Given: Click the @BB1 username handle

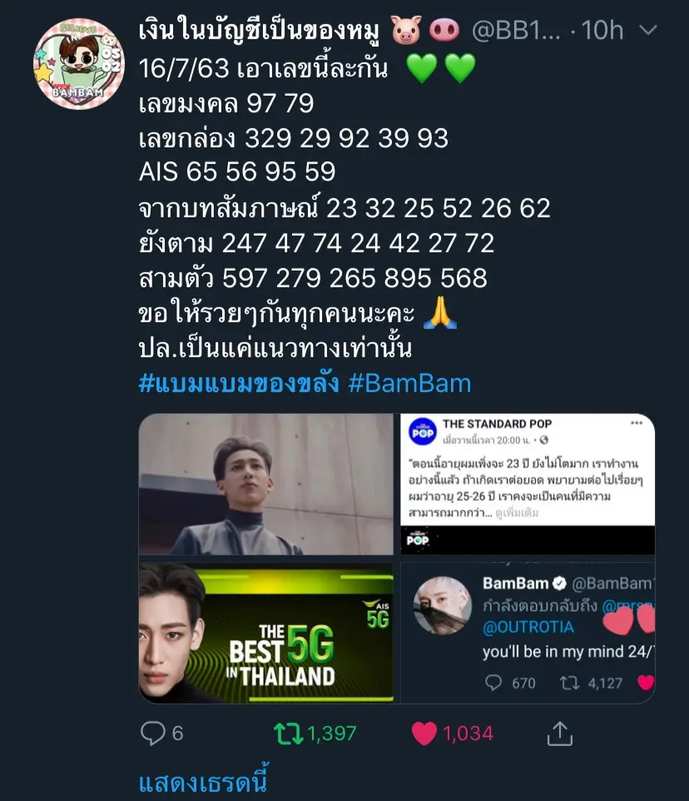Looking at the screenshot, I should tap(516, 31).
